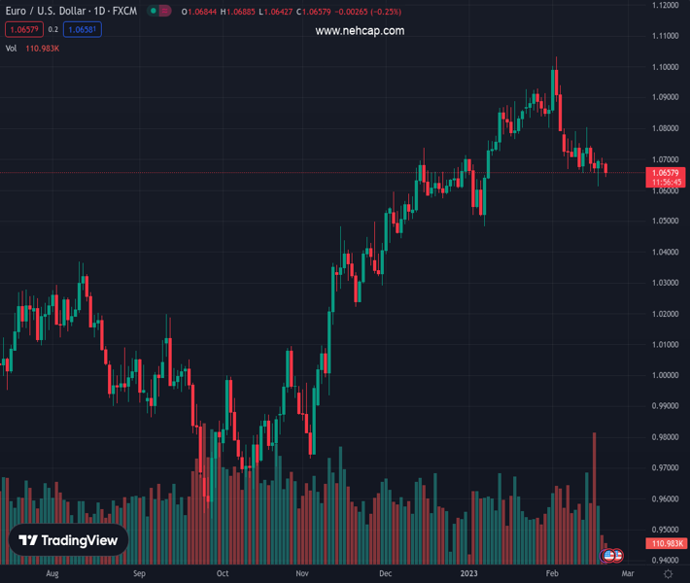Click the green market status dot
The height and width of the screenshot is (583, 690).
pos(154,11)
